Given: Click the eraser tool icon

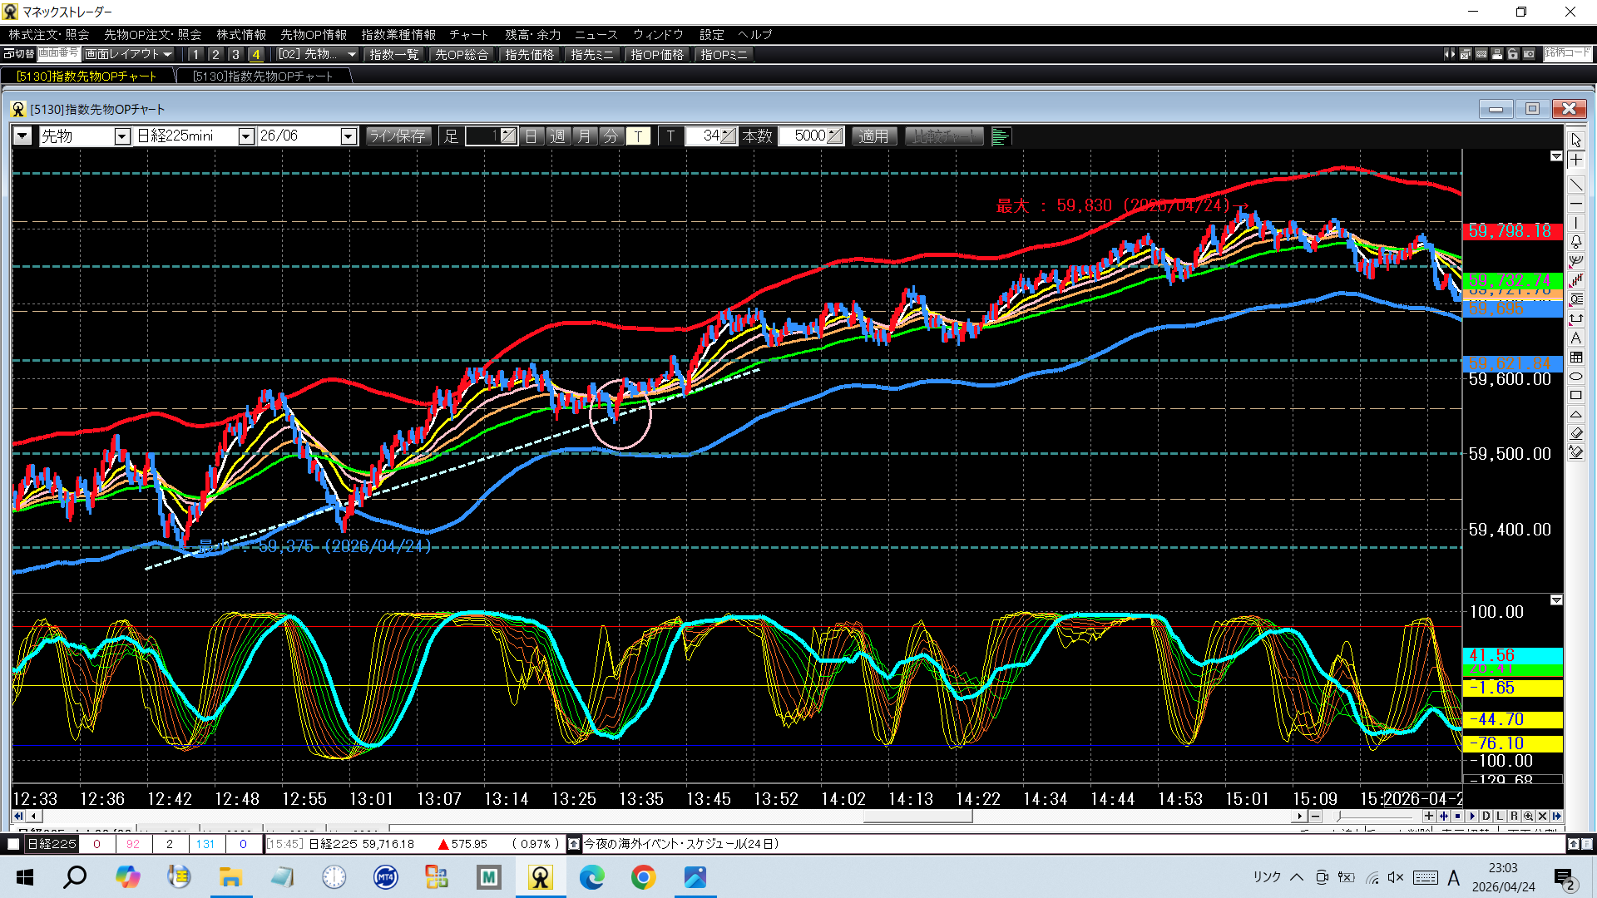Looking at the screenshot, I should click(x=1576, y=433).
